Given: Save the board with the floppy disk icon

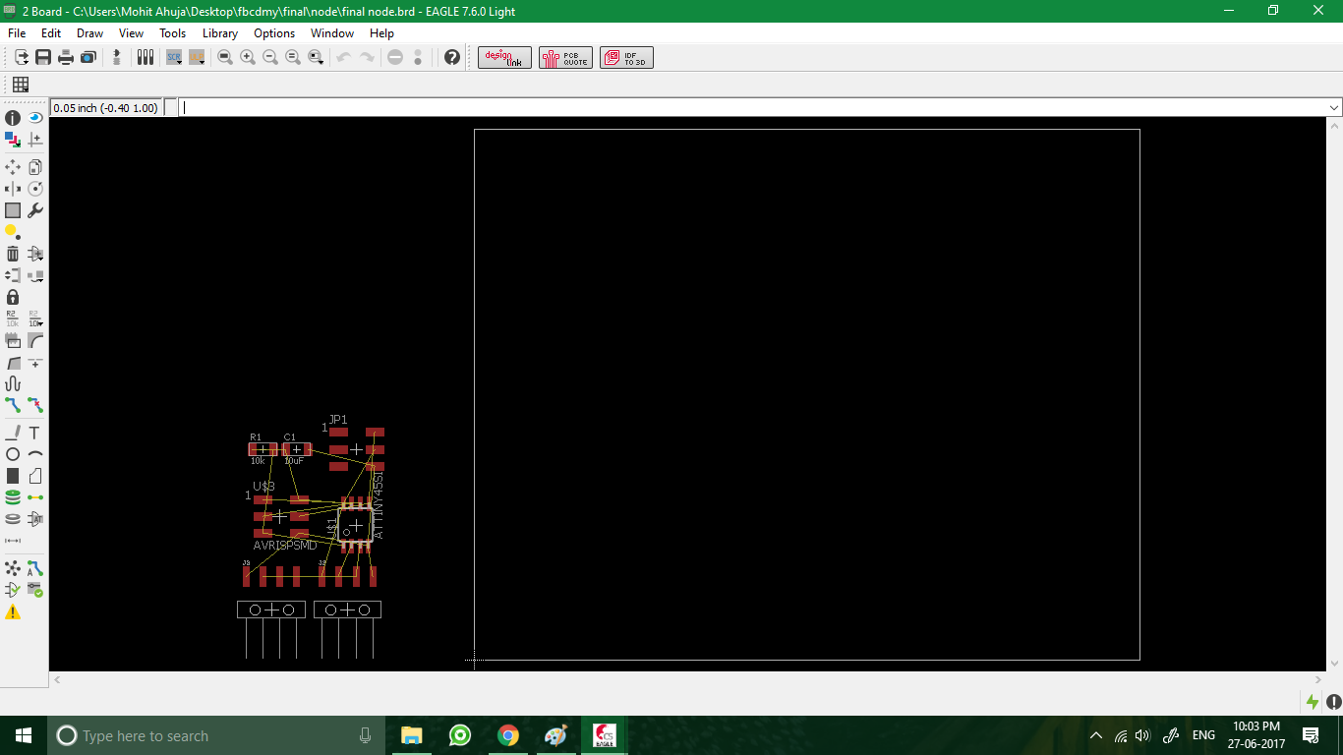Looking at the screenshot, I should coord(43,58).
